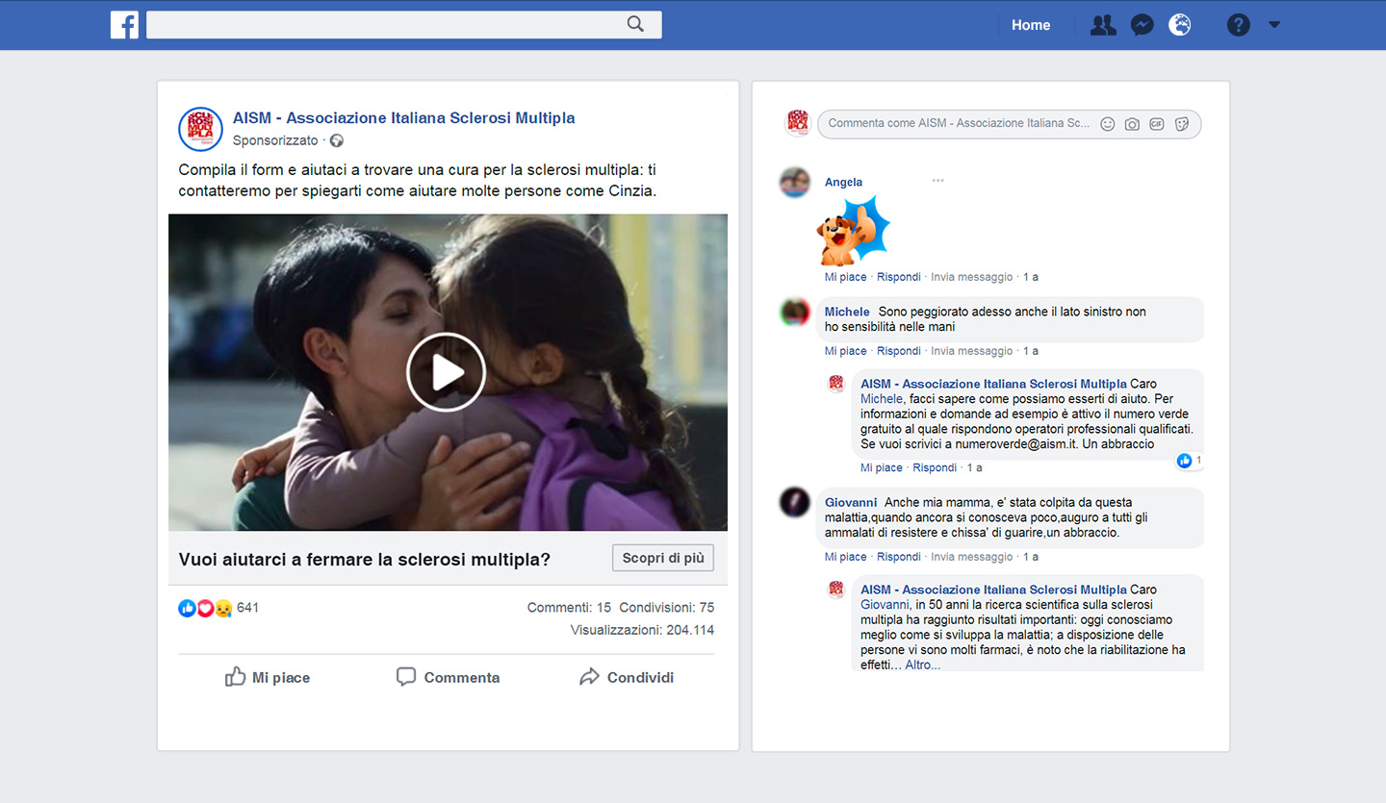This screenshot has width=1386, height=803.
Task: Click Rispondi under Giovanni's comment
Action: (x=899, y=557)
